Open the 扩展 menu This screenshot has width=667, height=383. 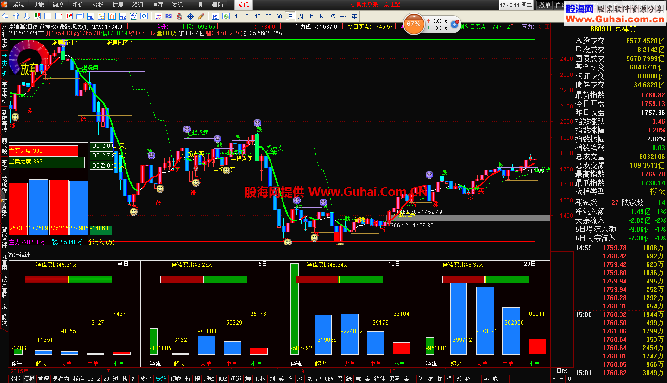coord(118,5)
